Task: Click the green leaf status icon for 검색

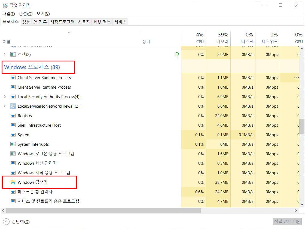Action: point(177,54)
